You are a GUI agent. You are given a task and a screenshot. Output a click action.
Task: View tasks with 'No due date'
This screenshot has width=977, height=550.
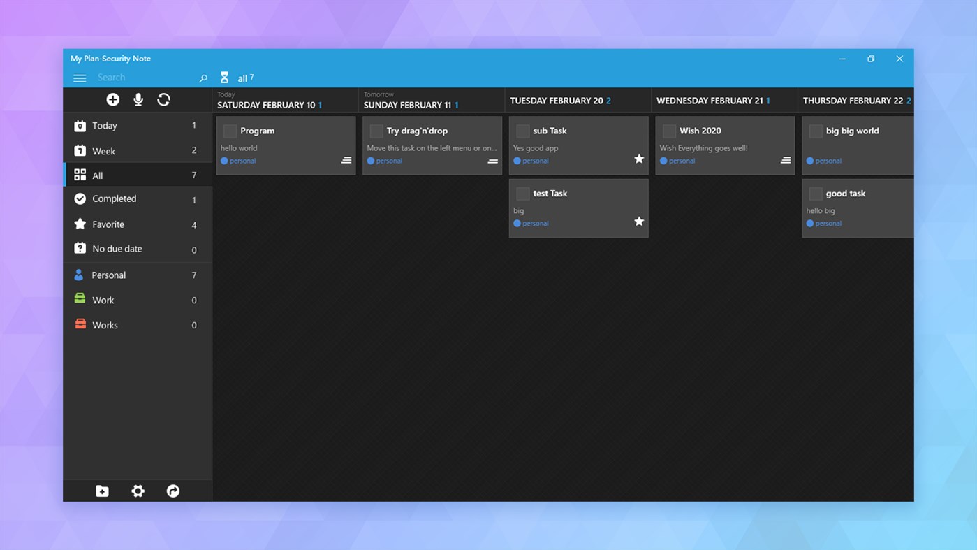click(117, 248)
